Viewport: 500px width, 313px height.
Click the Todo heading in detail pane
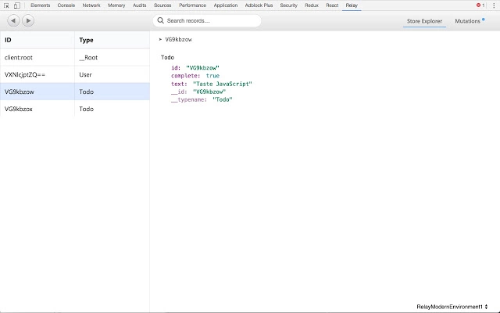click(x=167, y=57)
